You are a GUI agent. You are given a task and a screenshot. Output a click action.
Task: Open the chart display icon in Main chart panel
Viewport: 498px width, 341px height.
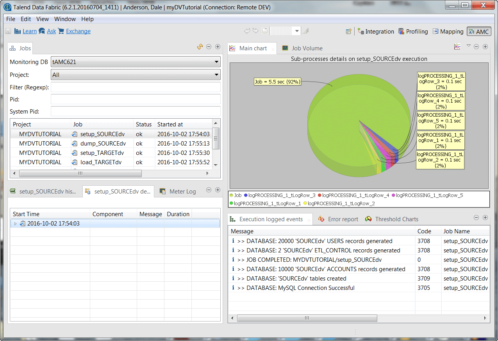(457, 46)
